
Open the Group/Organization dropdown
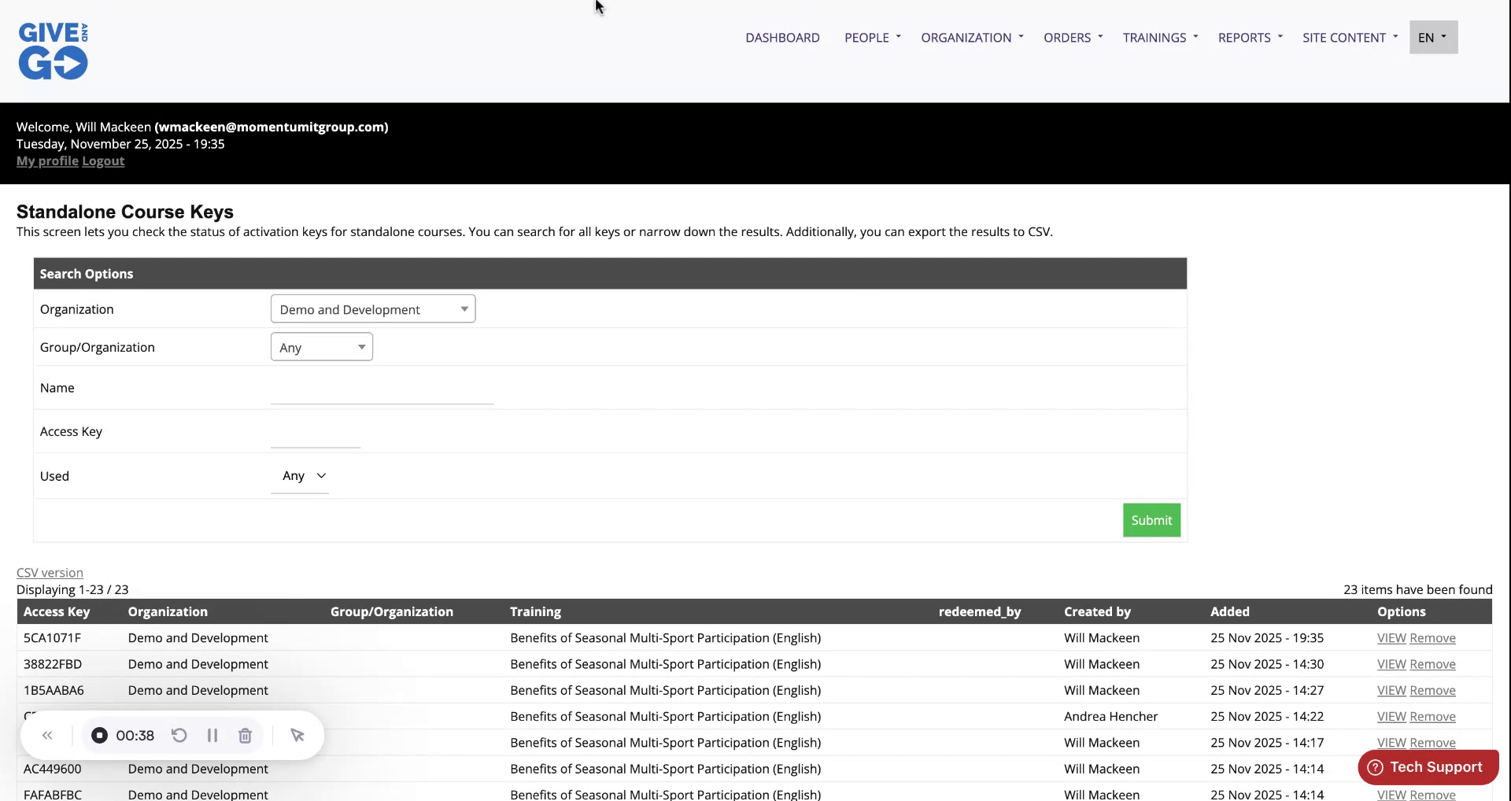320,346
